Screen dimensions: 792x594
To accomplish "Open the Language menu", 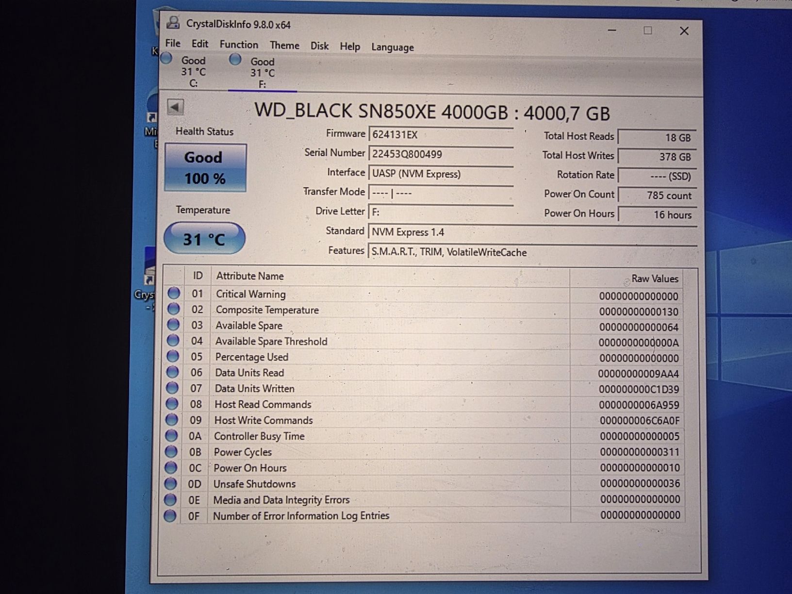I will (x=393, y=47).
